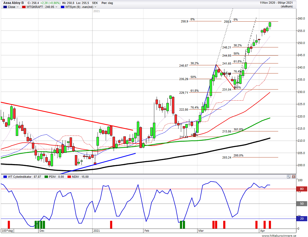Click the 229,71 Fibonacci level label

click(184, 93)
